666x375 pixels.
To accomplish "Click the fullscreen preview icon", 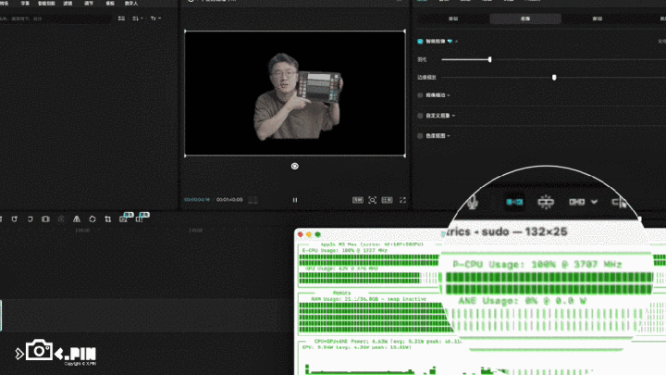I will pyautogui.click(x=401, y=199).
